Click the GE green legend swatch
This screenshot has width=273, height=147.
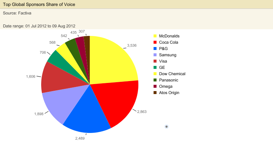[x=155, y=67]
